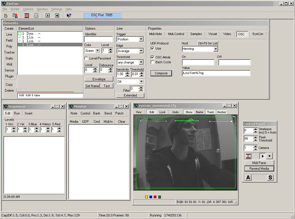Open the Color dropdown set to Green
Image resolution: width=295 pixels, height=219 pixels.
click(97, 51)
